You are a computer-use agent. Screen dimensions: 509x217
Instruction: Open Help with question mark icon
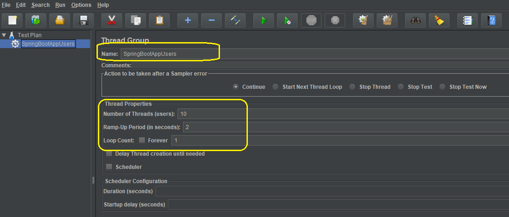[x=491, y=21]
